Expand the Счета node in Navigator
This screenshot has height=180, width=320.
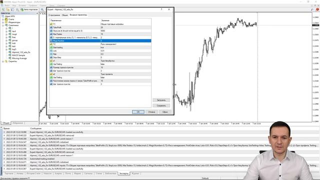[3, 19]
